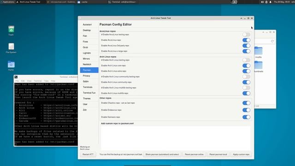Screen dimensions: 295x166
Task: Open the Grub section in the sidebar
Action: coord(89,47)
